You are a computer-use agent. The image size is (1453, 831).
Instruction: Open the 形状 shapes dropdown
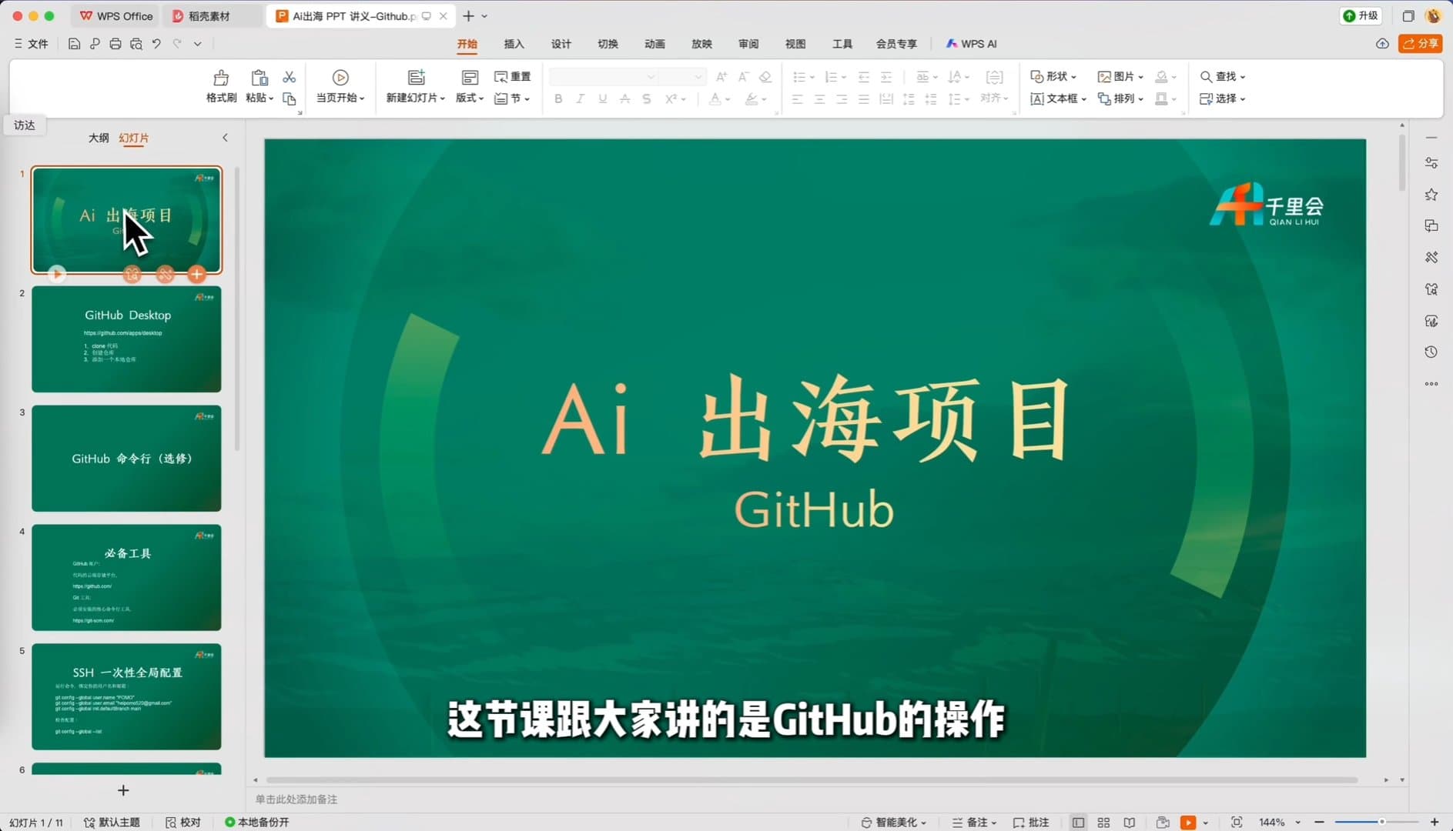(x=1053, y=76)
